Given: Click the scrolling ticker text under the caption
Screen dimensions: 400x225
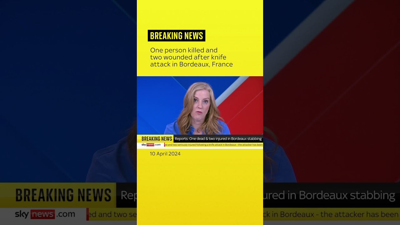Looking at the screenshot, I should [x=214, y=145].
